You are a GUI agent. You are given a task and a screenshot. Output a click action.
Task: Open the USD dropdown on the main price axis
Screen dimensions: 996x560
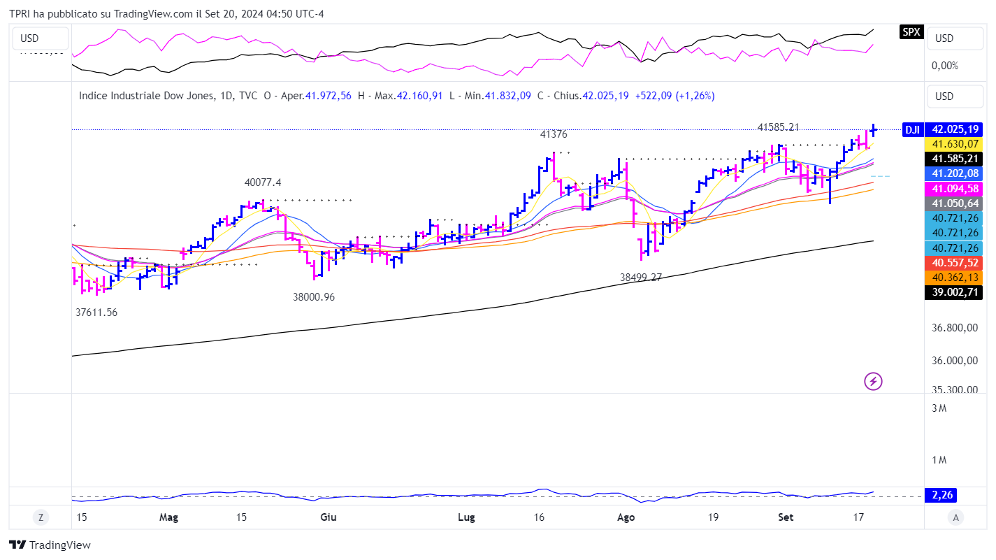(954, 96)
